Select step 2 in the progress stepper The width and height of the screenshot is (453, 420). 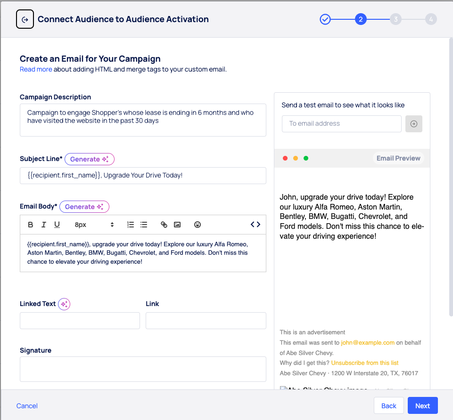pos(361,19)
